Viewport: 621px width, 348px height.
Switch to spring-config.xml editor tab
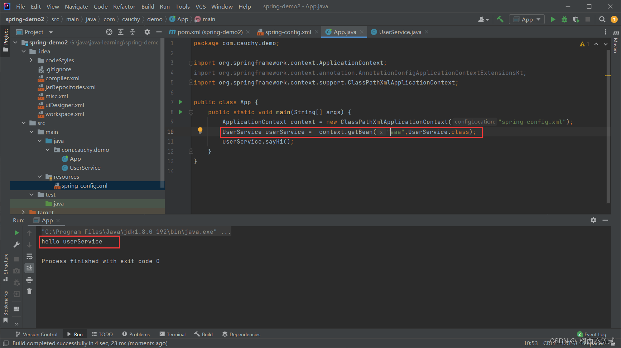[x=288, y=32]
